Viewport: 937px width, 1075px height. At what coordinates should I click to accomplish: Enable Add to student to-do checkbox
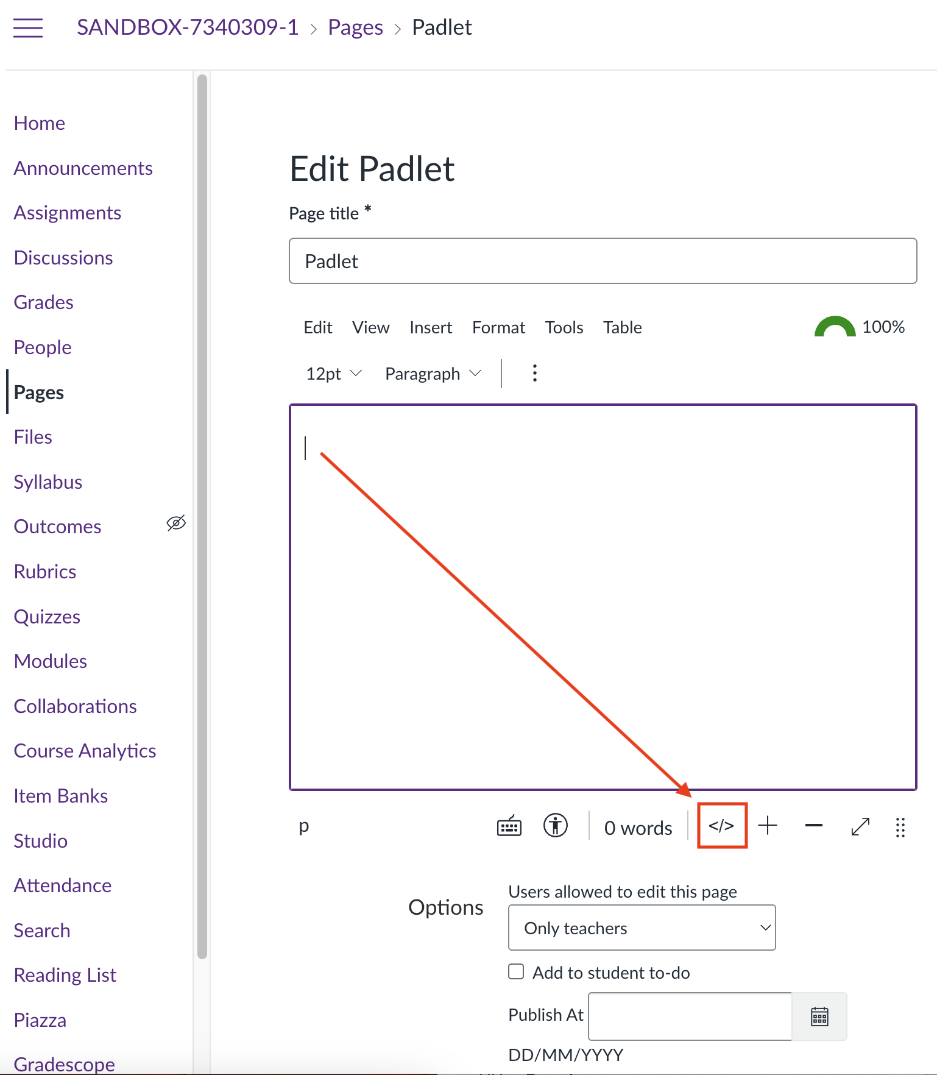pos(516,972)
